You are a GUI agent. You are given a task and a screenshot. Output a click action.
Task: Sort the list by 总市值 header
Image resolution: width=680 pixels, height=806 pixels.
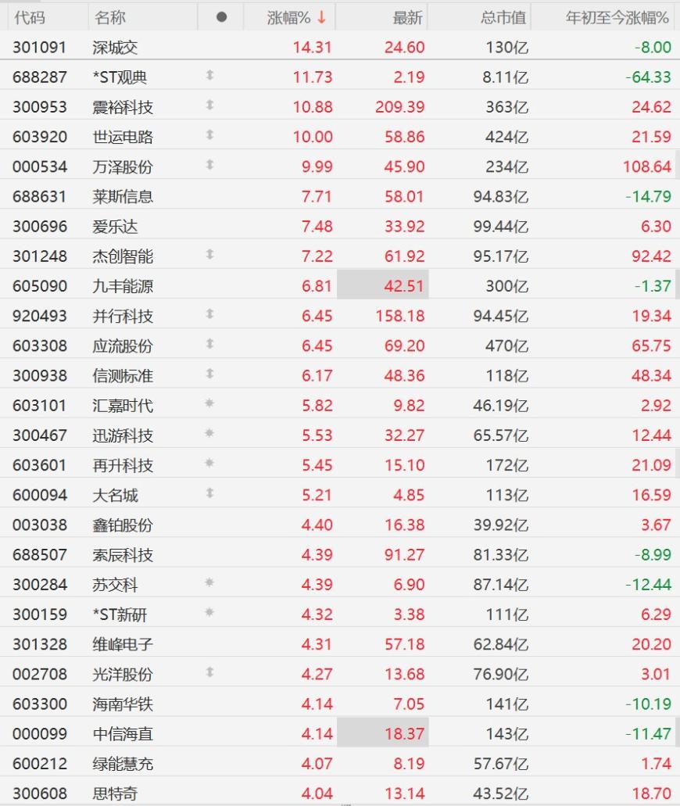[503, 17]
